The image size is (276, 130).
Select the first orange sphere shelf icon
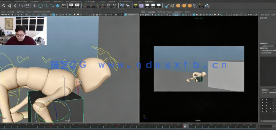coord(178,6)
